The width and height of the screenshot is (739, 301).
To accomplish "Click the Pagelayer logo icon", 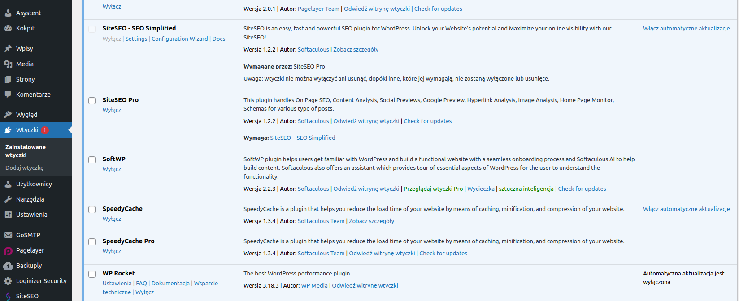I will tap(8, 251).
